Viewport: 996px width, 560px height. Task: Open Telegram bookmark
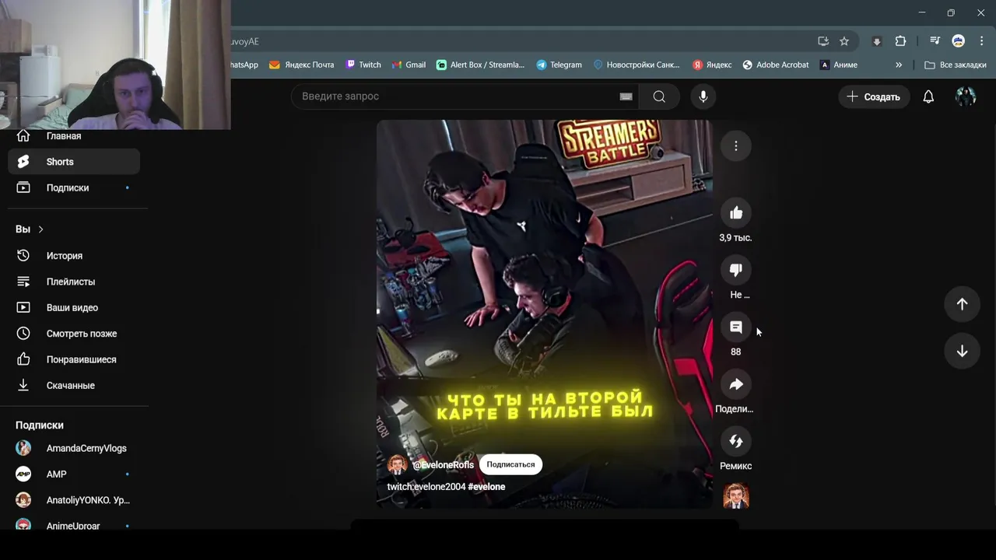click(559, 65)
